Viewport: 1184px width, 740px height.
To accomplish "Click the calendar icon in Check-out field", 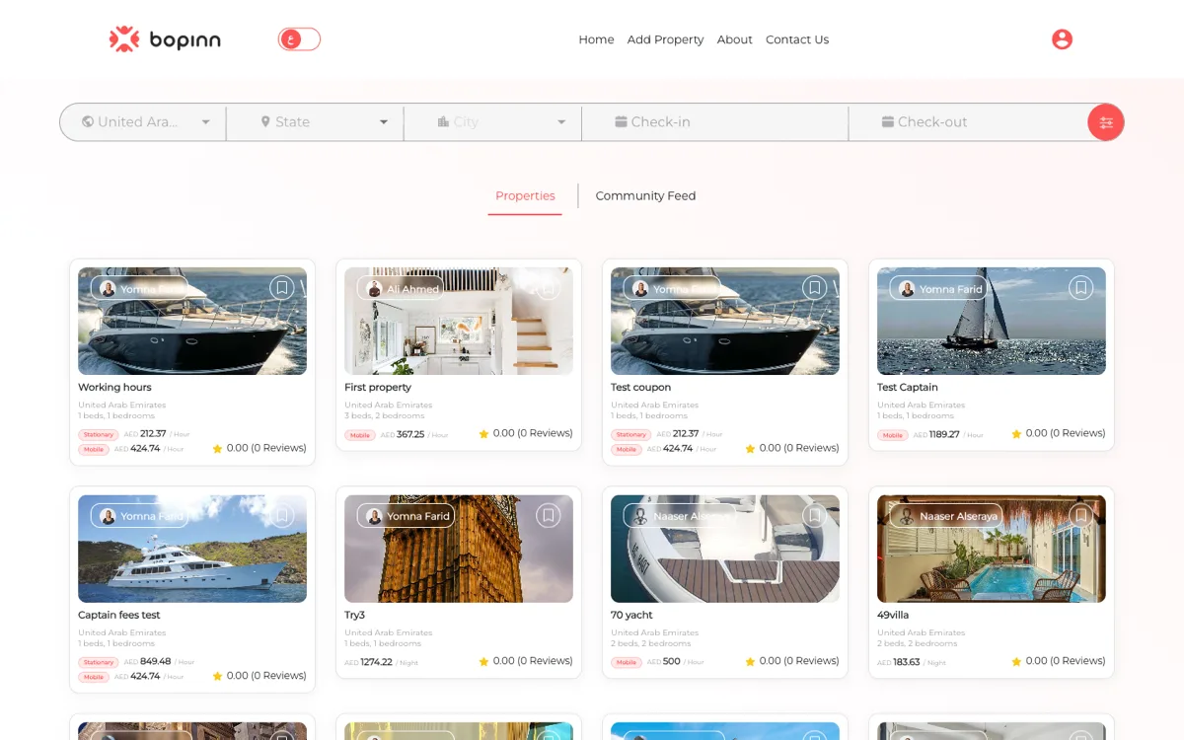I will pos(887,122).
